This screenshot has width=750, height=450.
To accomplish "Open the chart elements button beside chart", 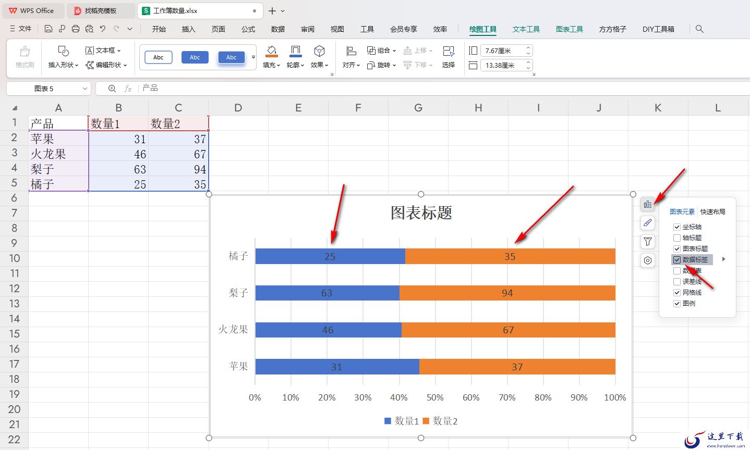I will pos(648,204).
